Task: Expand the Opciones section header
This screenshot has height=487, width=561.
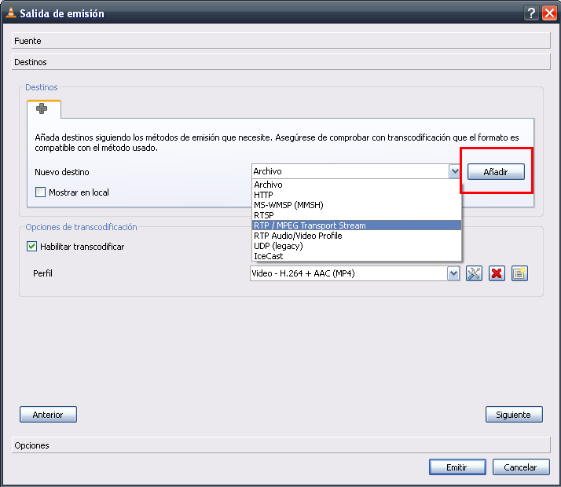Action: [280, 445]
